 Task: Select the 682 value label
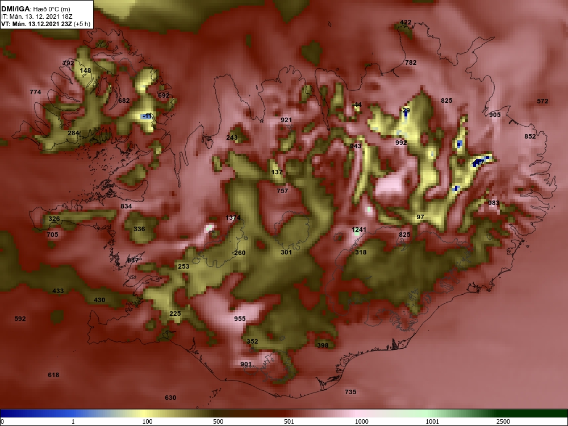tap(124, 101)
